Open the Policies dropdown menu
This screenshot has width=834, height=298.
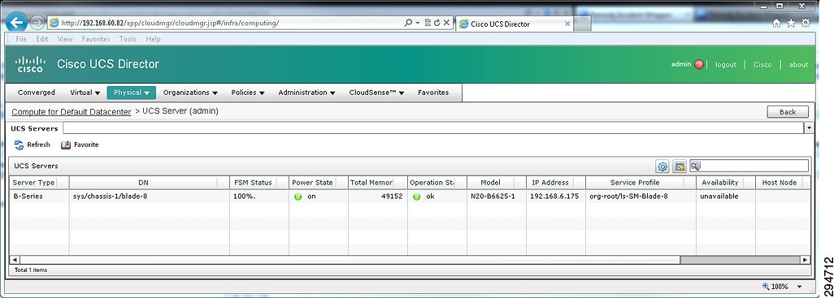pos(248,93)
